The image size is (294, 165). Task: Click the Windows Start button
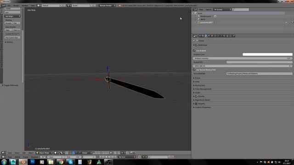pos(4,162)
